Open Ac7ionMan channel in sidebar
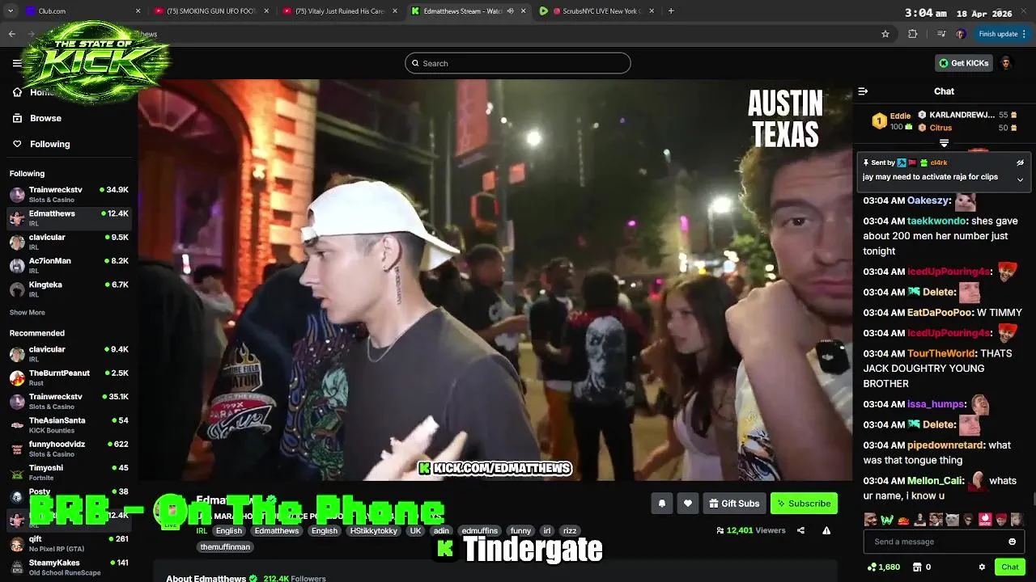 click(69, 266)
